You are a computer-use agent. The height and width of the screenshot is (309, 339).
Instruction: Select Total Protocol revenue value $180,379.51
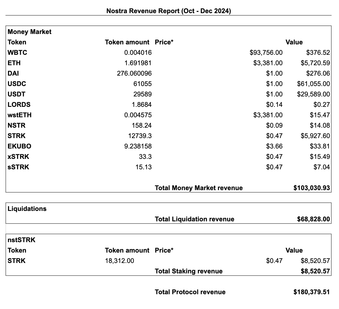[311, 292]
